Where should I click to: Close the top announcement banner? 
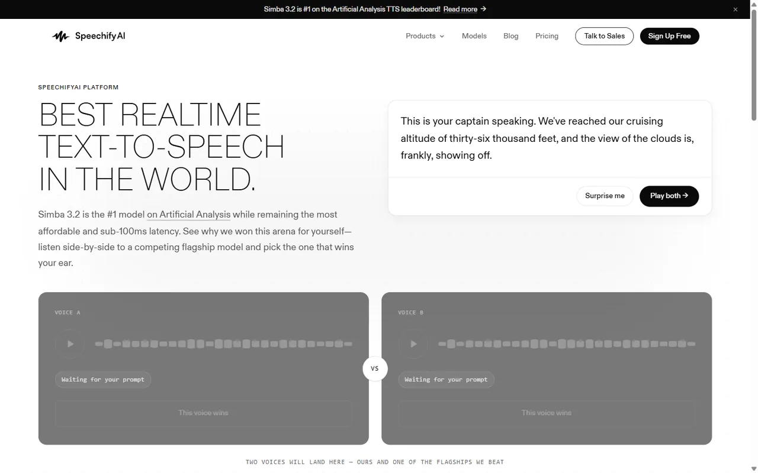[735, 9]
